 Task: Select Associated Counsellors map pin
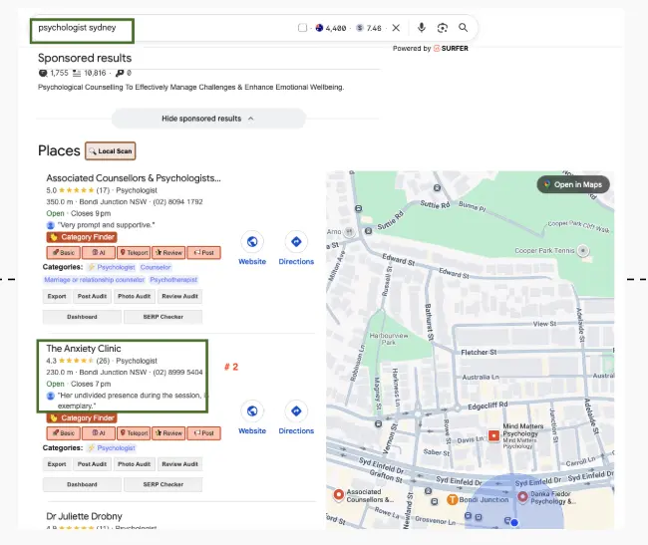click(x=339, y=494)
